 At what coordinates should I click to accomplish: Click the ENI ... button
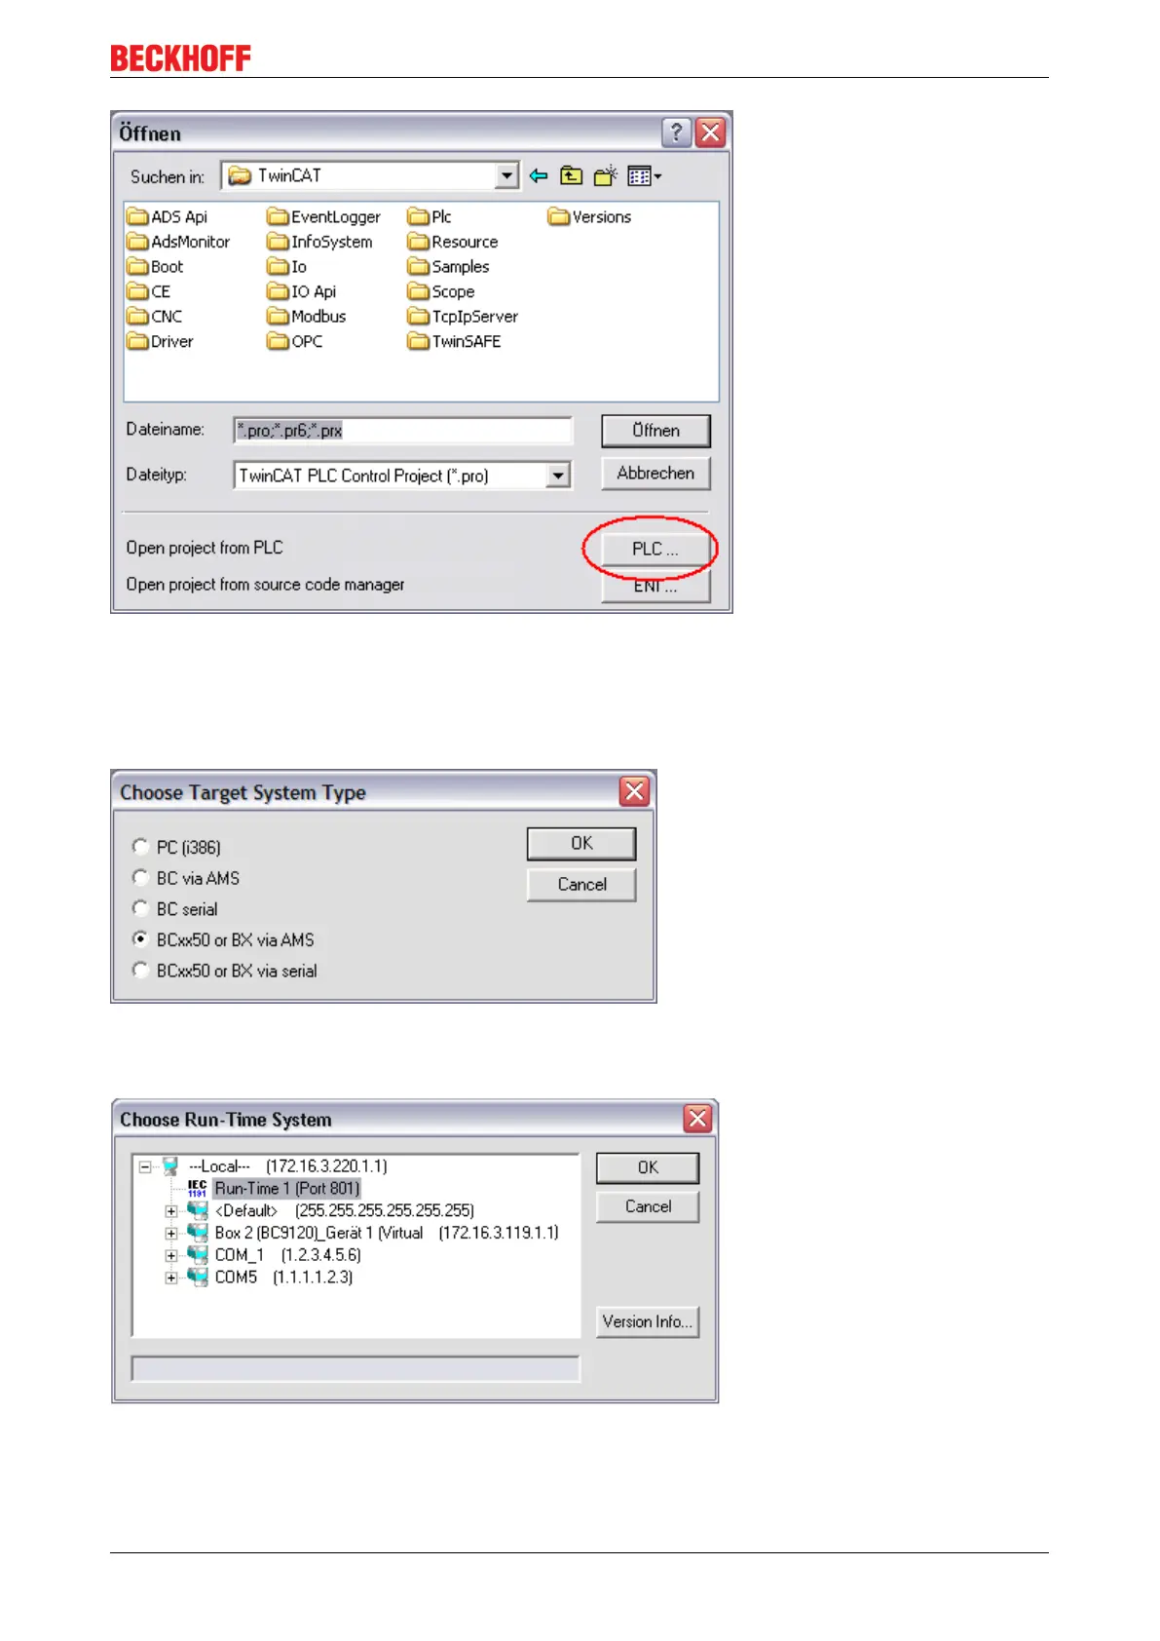655,586
